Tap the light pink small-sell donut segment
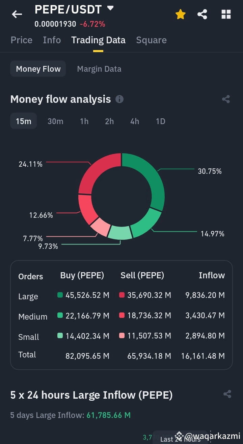The height and width of the screenshot is (444, 243). [101, 227]
